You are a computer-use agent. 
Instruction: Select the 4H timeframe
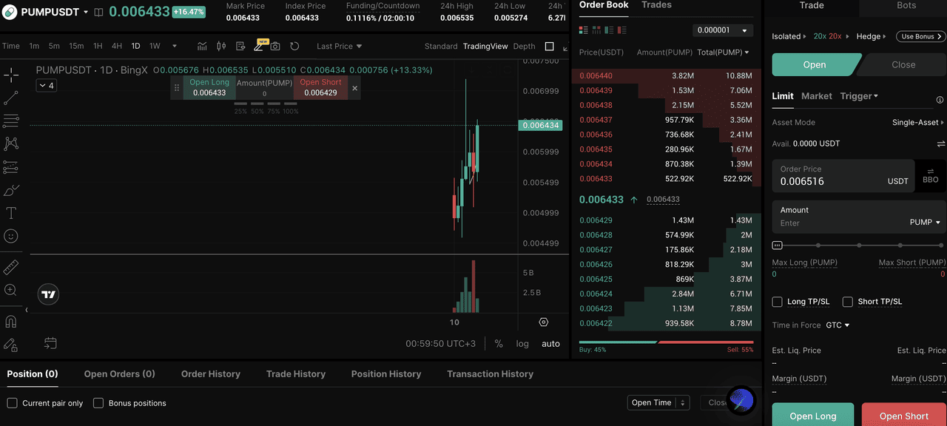[x=117, y=46]
